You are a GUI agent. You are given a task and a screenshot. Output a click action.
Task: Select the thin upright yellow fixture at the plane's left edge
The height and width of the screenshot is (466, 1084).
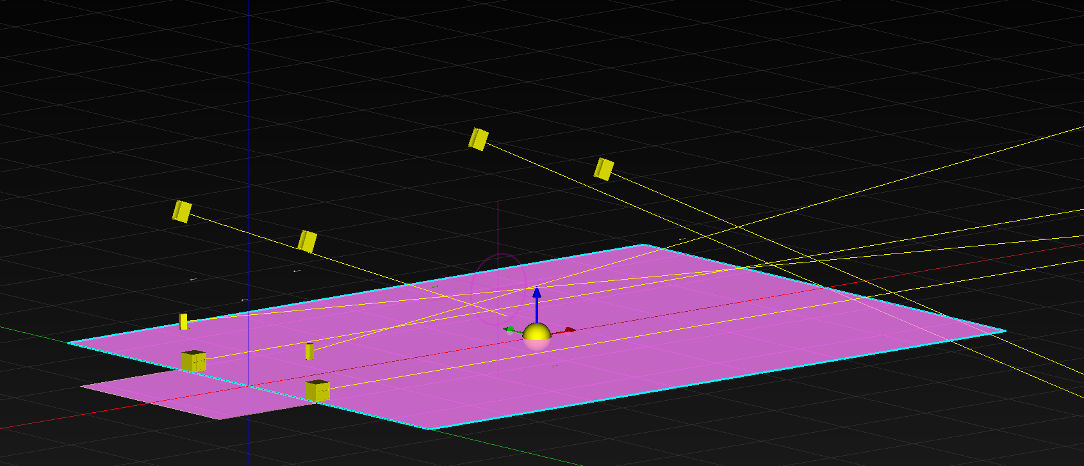click(x=183, y=321)
